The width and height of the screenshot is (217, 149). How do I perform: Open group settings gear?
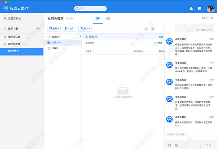(x=212, y=18)
